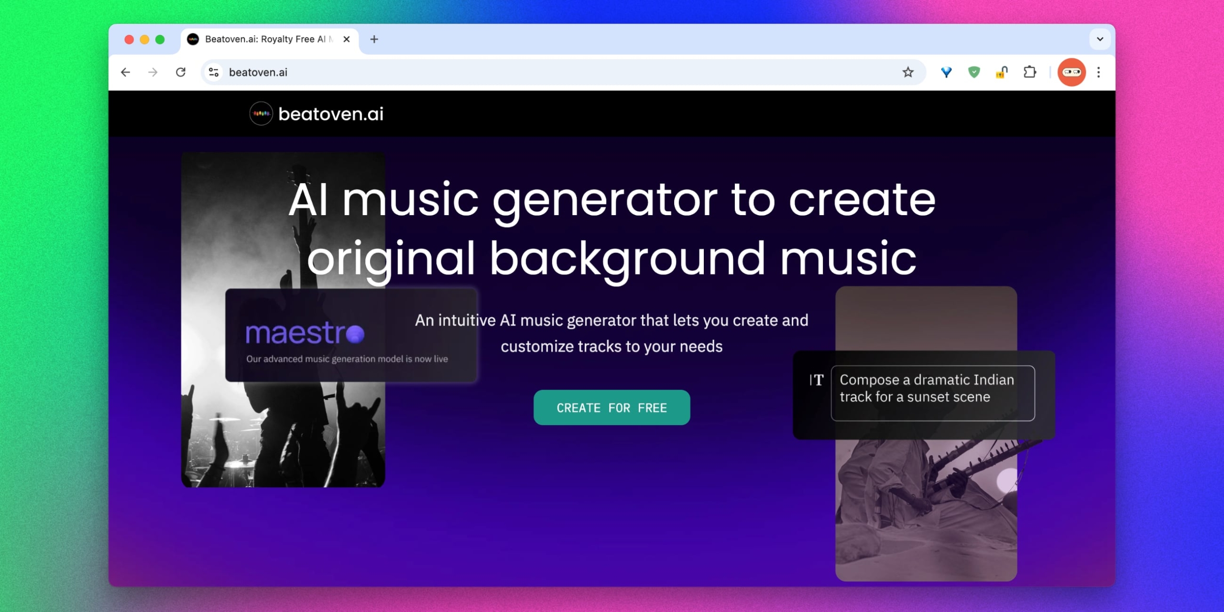Click the beatoven.ai logo icon

[x=261, y=113]
